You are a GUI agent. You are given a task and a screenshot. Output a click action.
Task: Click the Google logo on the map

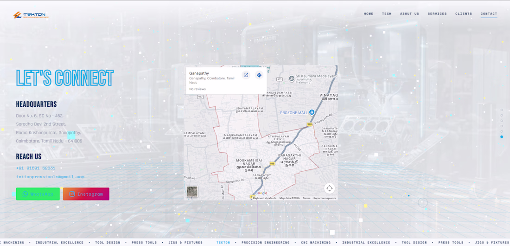261,193
